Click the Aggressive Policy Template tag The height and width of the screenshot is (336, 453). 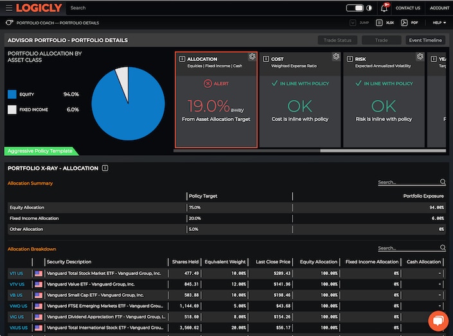[x=40, y=151]
